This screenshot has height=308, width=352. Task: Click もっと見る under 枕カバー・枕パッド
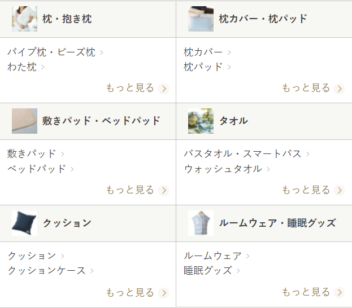coord(306,88)
